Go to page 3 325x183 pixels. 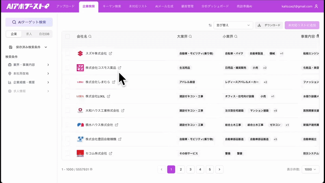click(191, 170)
